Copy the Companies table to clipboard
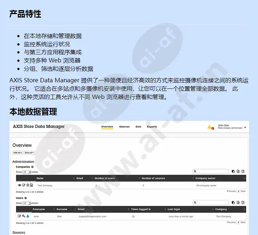This screenshot has width=258, height=235. tap(233, 171)
